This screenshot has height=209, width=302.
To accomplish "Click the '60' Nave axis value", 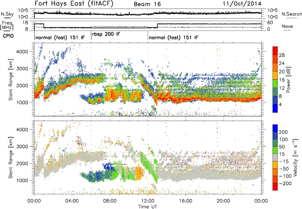I will coord(270,23).
